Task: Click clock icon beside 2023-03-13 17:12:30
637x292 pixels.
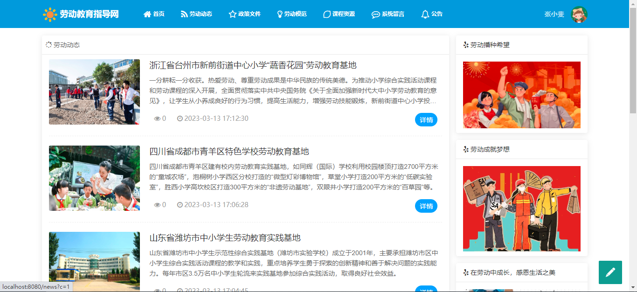Action: click(180, 118)
